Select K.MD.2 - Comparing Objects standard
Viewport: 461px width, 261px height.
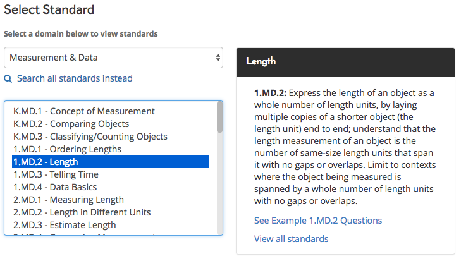point(71,124)
